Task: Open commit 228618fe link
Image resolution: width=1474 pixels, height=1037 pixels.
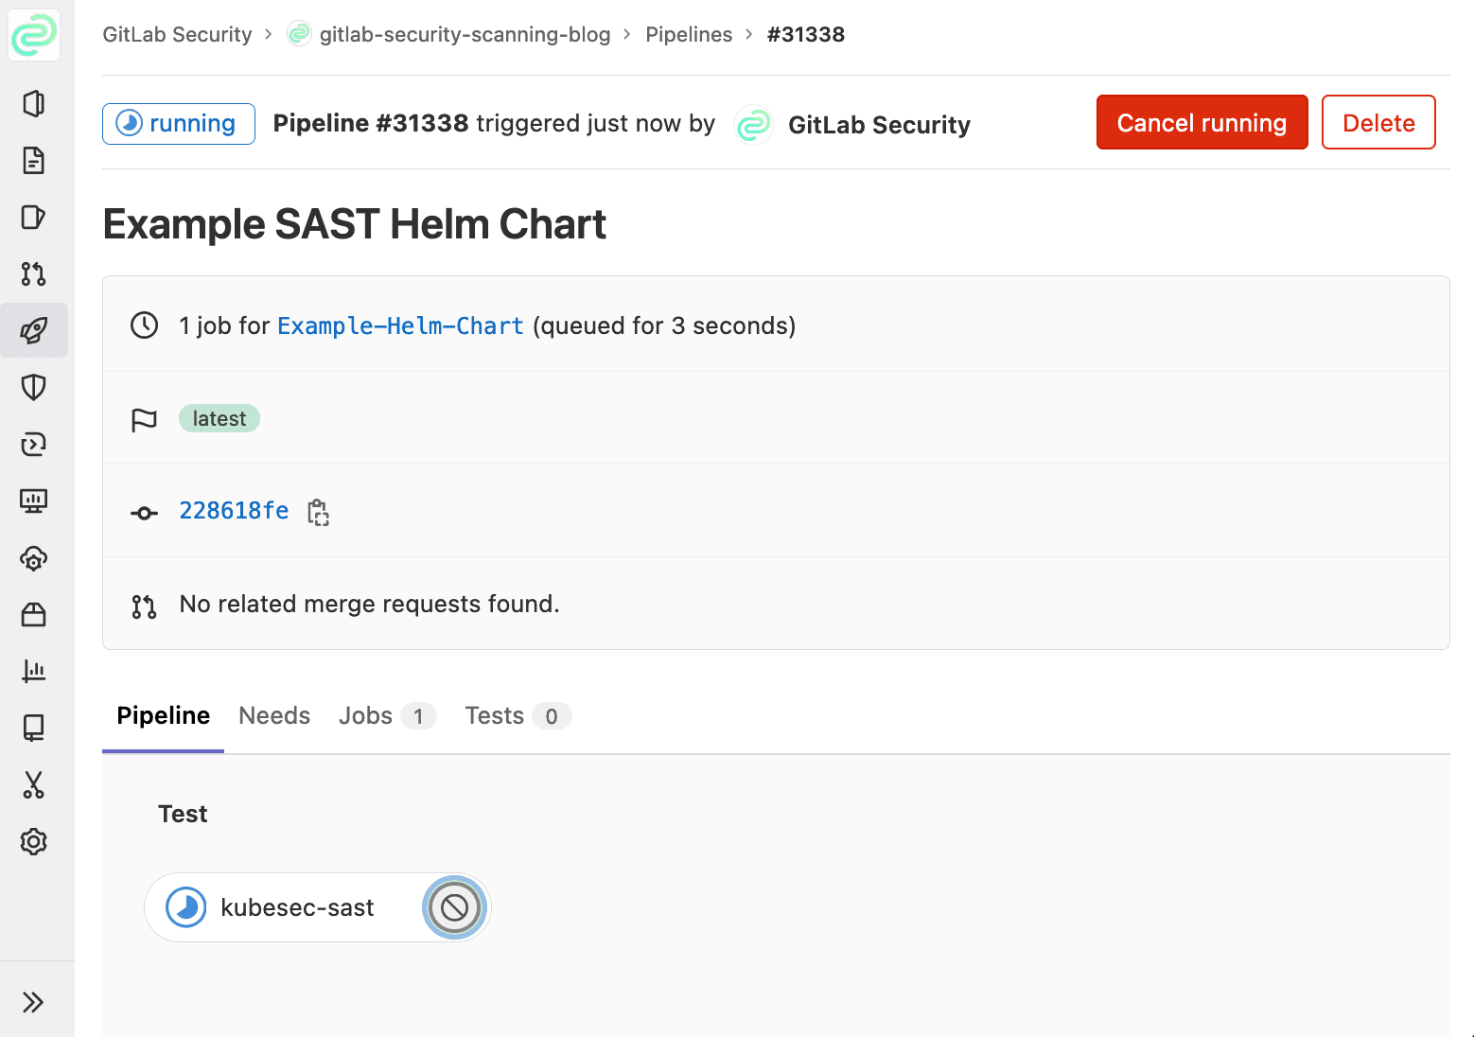Action: [x=234, y=511]
